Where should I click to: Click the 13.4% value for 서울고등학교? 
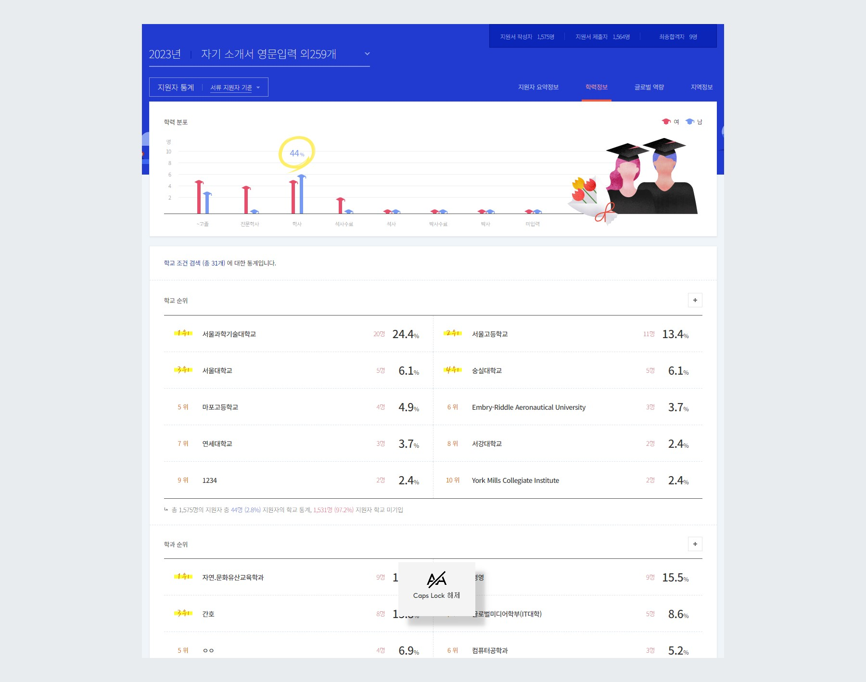675,334
